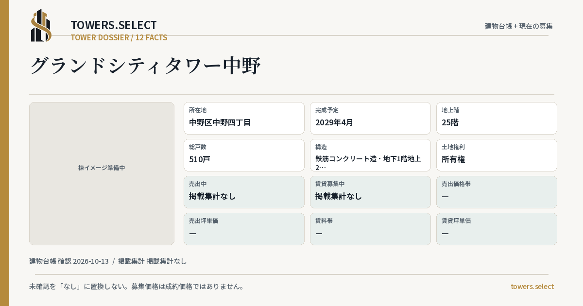The width and height of the screenshot is (583, 306).
Task: Click the TOWERS.SELECT tower logo icon
Action: 41,25
